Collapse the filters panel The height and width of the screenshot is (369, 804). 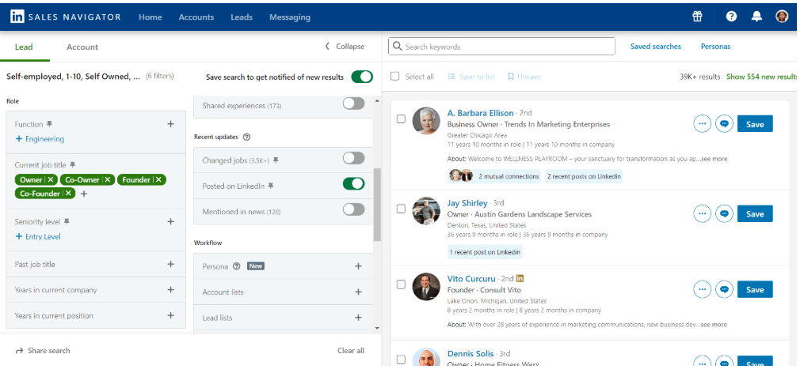(345, 47)
